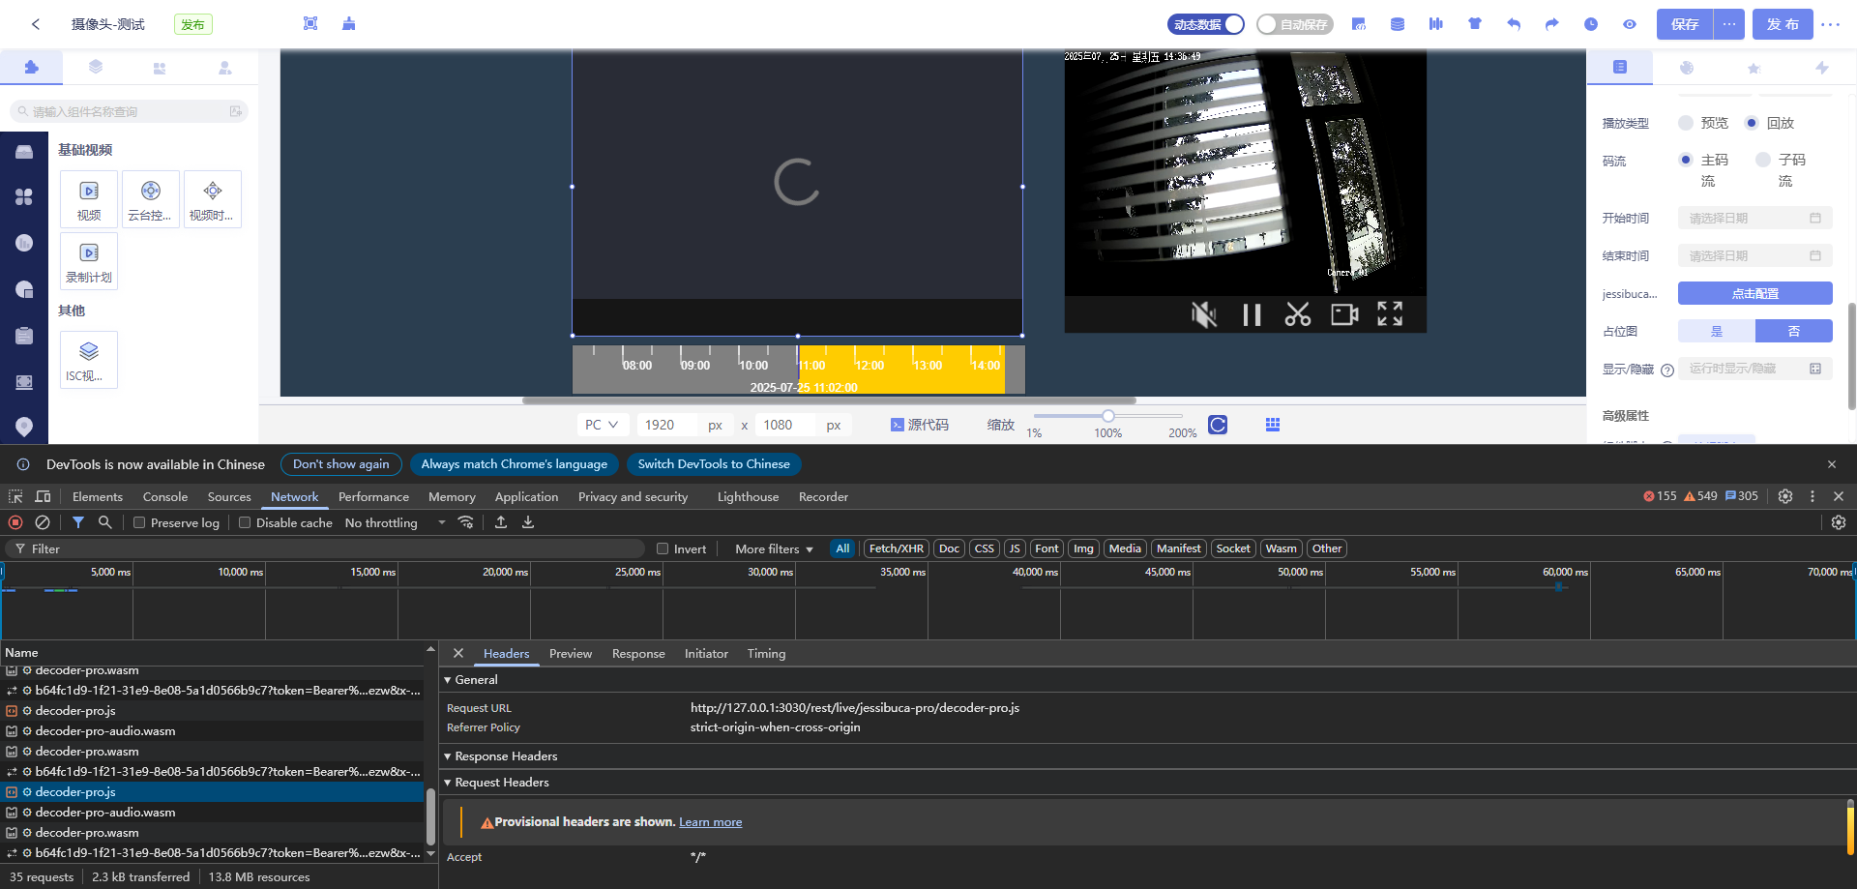The width and height of the screenshot is (1857, 889).
Task: Follow the Learn more link
Action: [x=710, y=822]
